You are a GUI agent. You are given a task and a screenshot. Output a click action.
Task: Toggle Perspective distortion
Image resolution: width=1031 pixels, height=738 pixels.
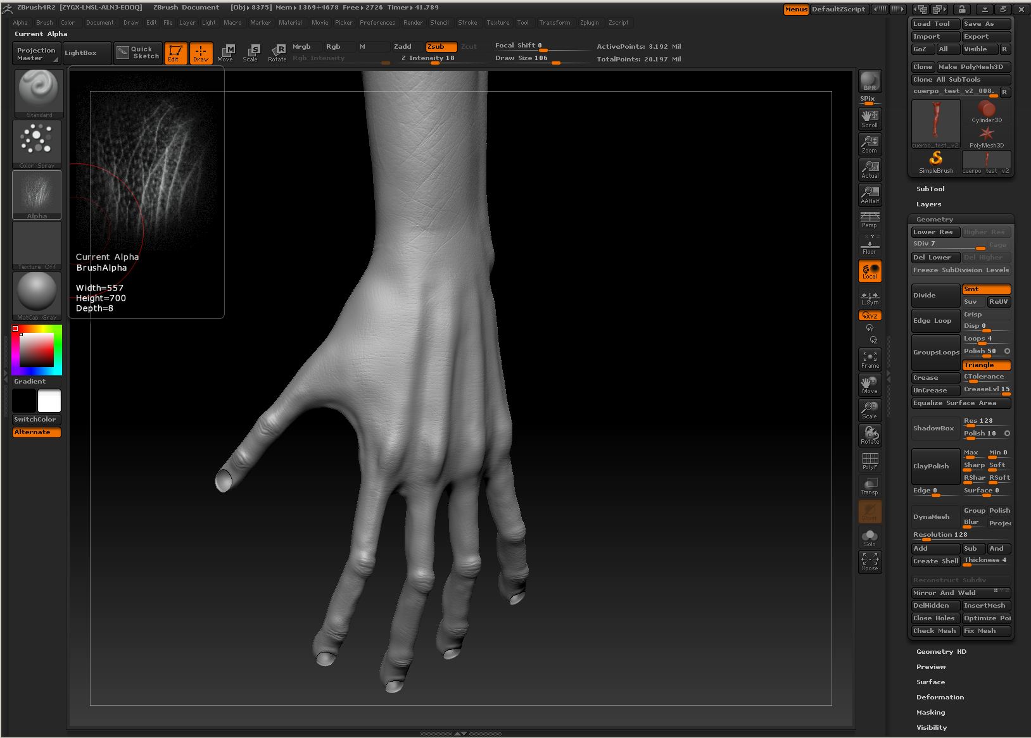pyautogui.click(x=870, y=220)
